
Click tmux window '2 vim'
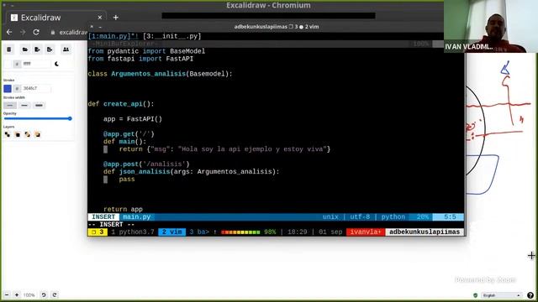coord(171,232)
